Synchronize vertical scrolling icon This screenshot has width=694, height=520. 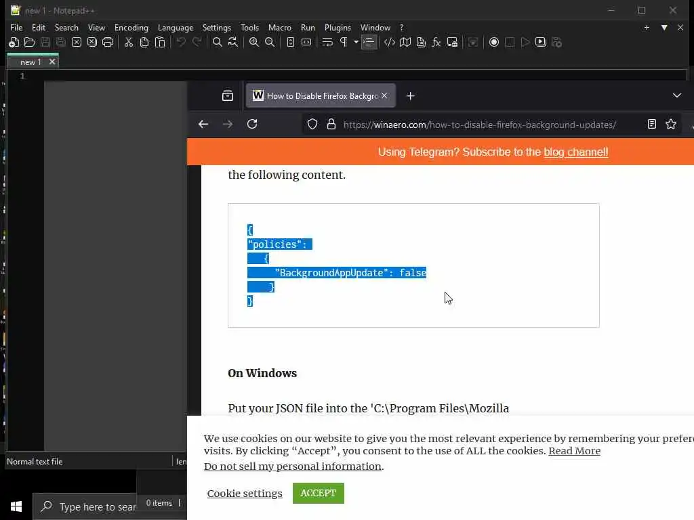coord(290,43)
